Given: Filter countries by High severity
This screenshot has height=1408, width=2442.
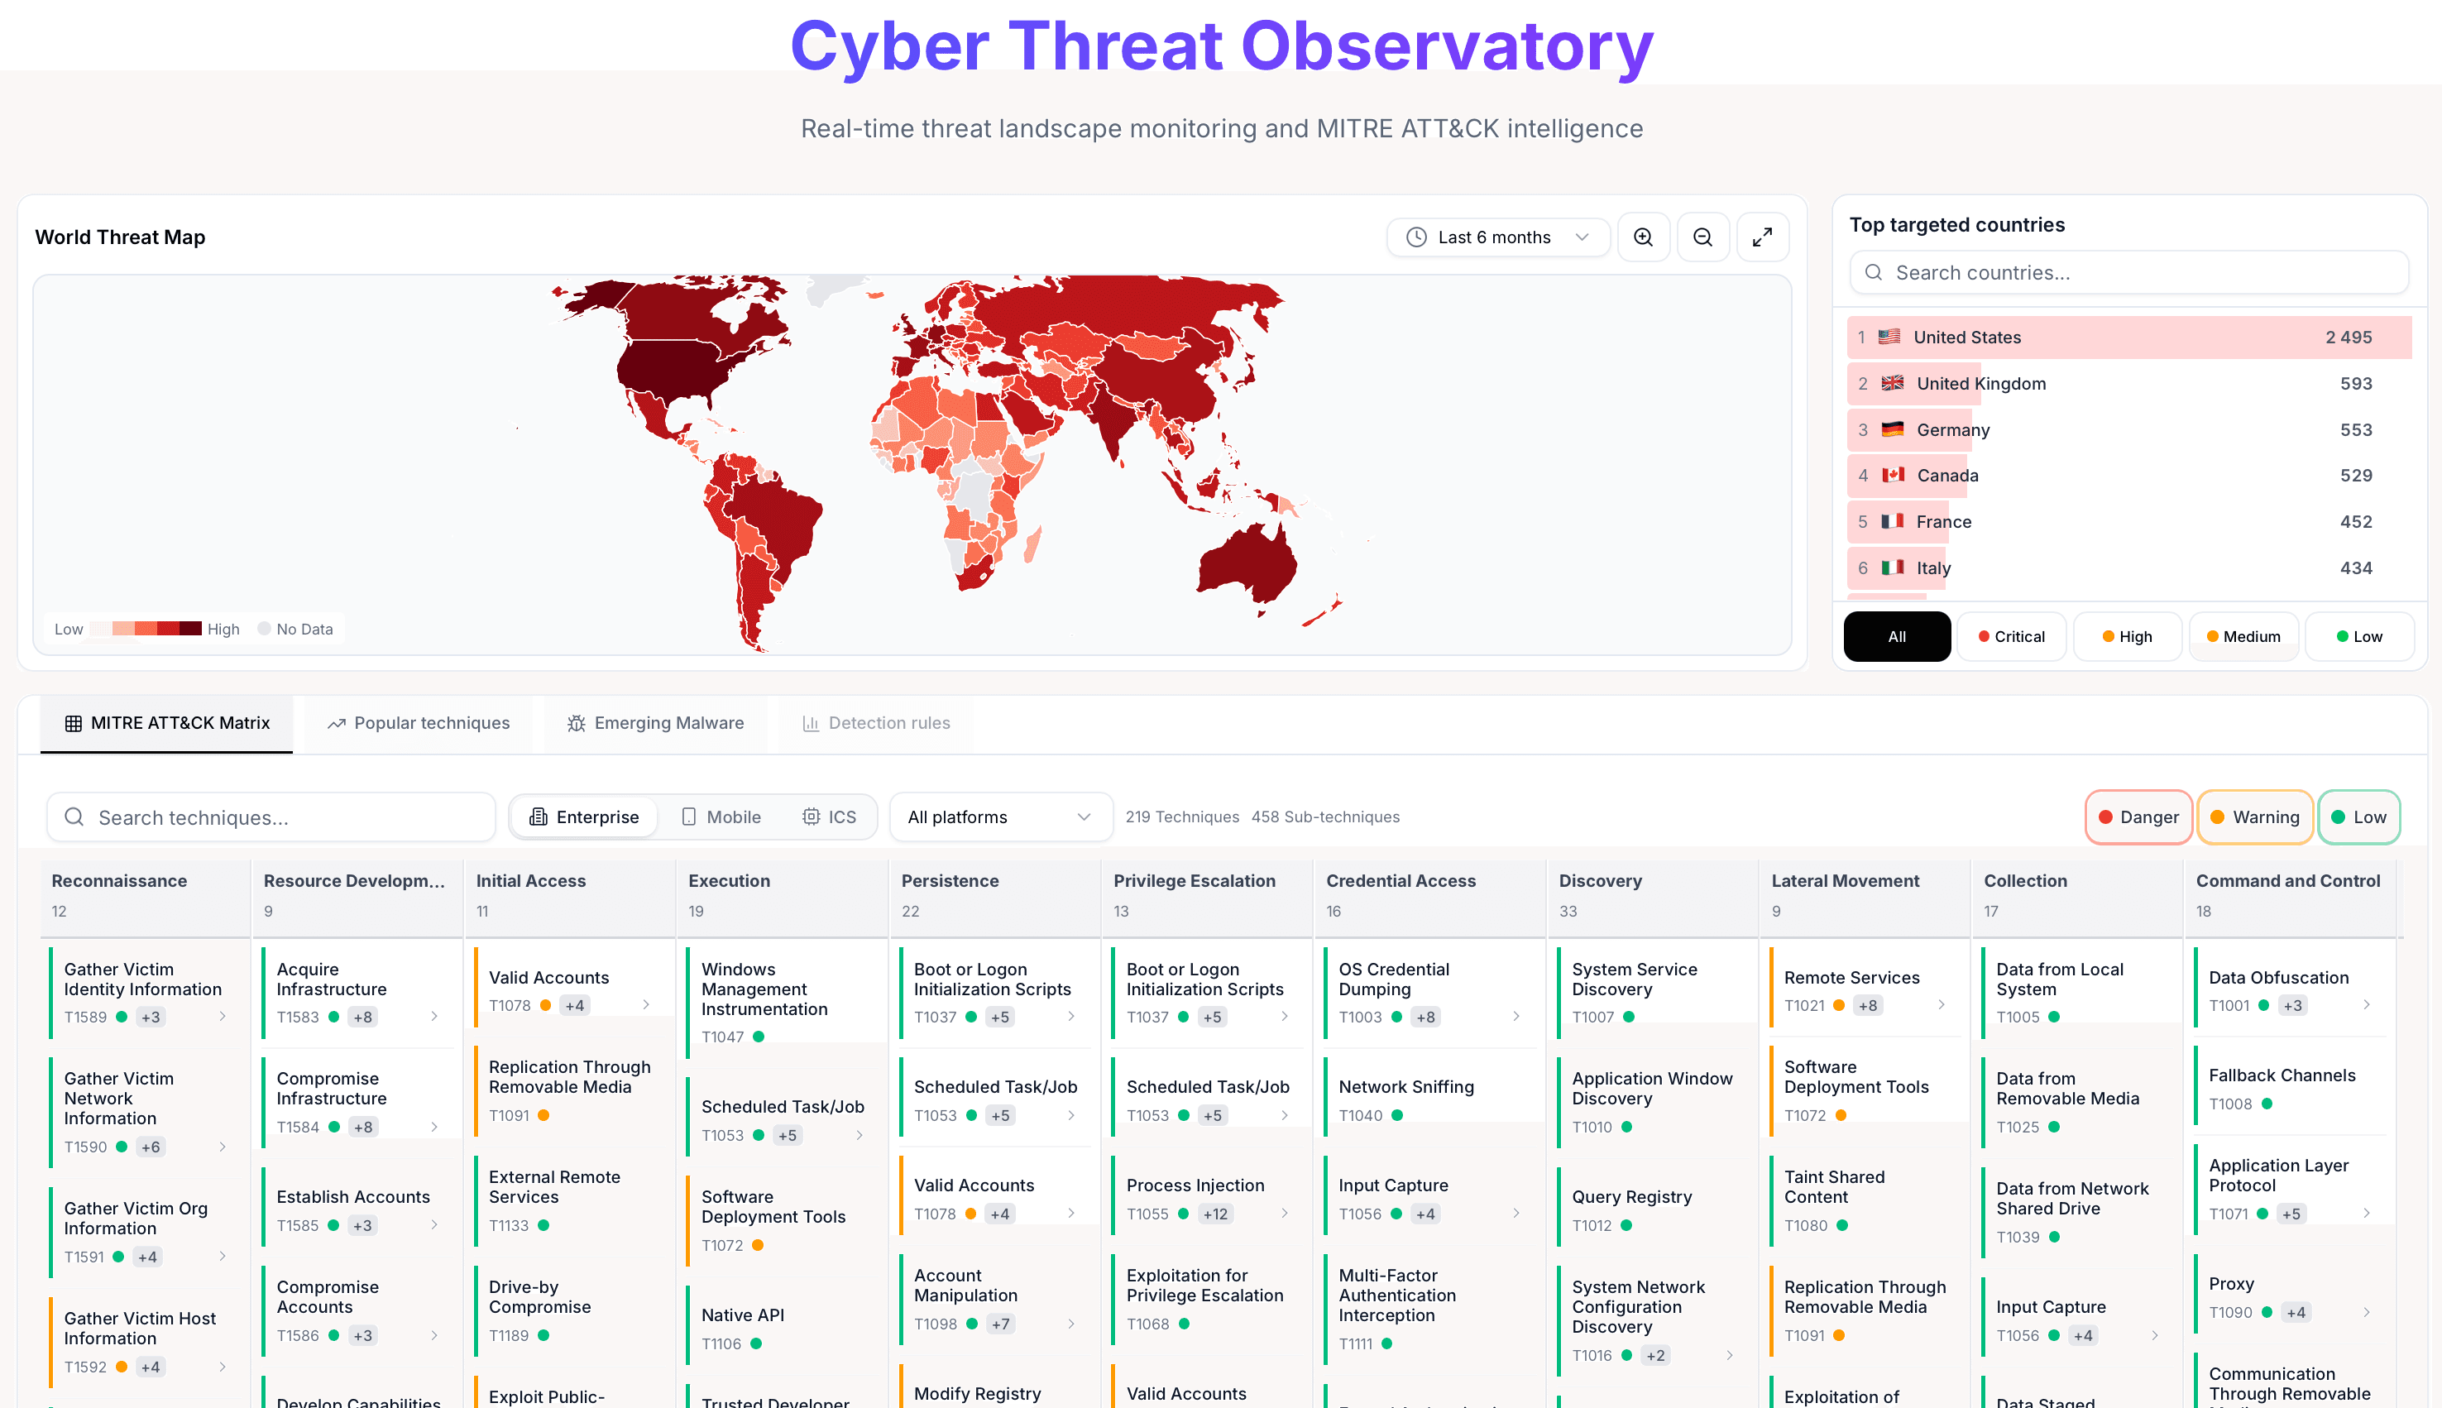Looking at the screenshot, I should coord(2127,636).
